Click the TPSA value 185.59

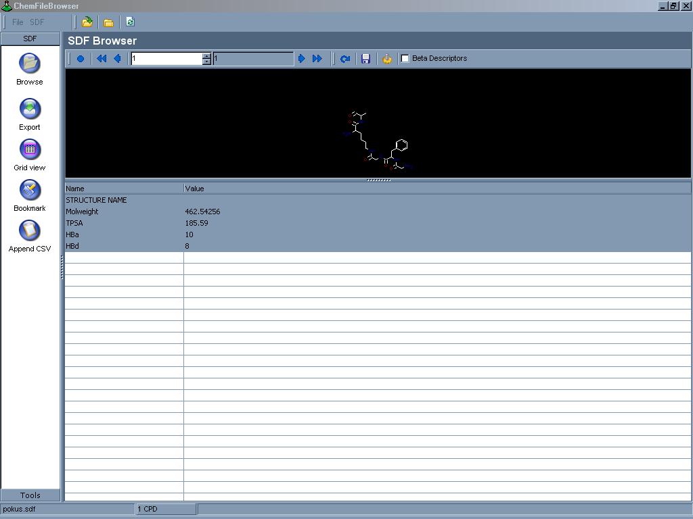click(x=197, y=223)
